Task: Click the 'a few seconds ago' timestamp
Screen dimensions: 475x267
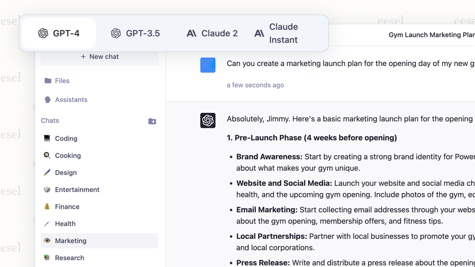Action: 255,85
